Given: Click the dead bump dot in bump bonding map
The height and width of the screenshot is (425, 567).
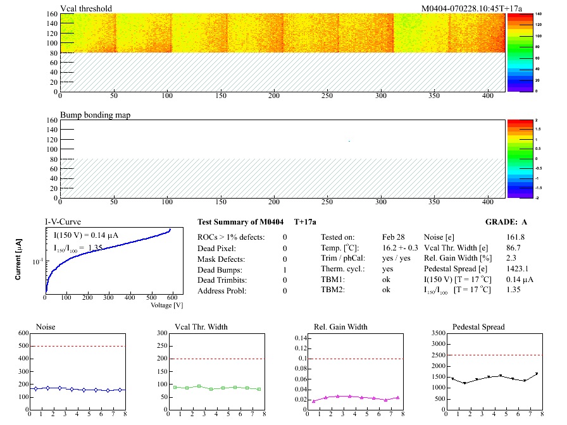Looking at the screenshot, I should [349, 140].
